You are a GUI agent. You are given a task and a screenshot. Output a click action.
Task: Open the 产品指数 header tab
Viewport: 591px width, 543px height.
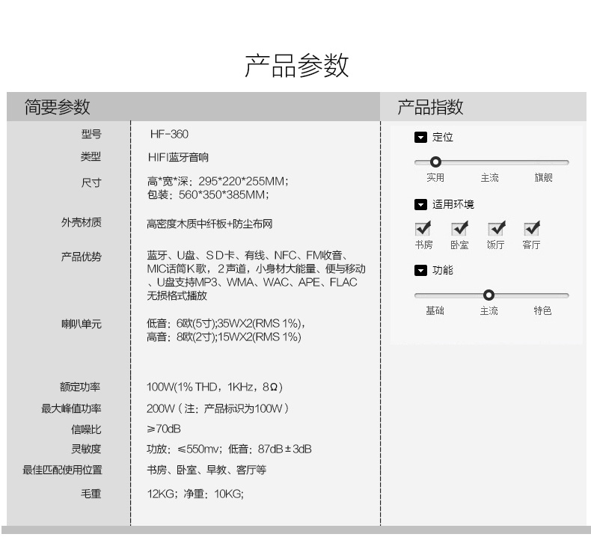pos(430,107)
